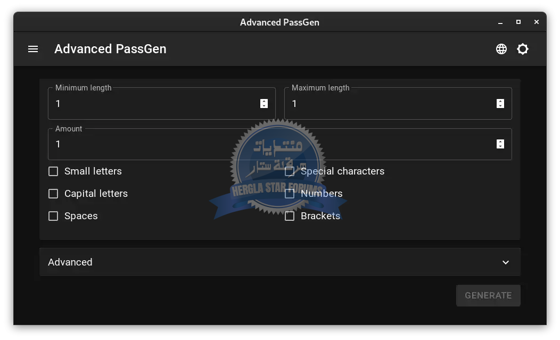Click into the Amount input field
Screen dimensions: 560x340
(160, 144)
